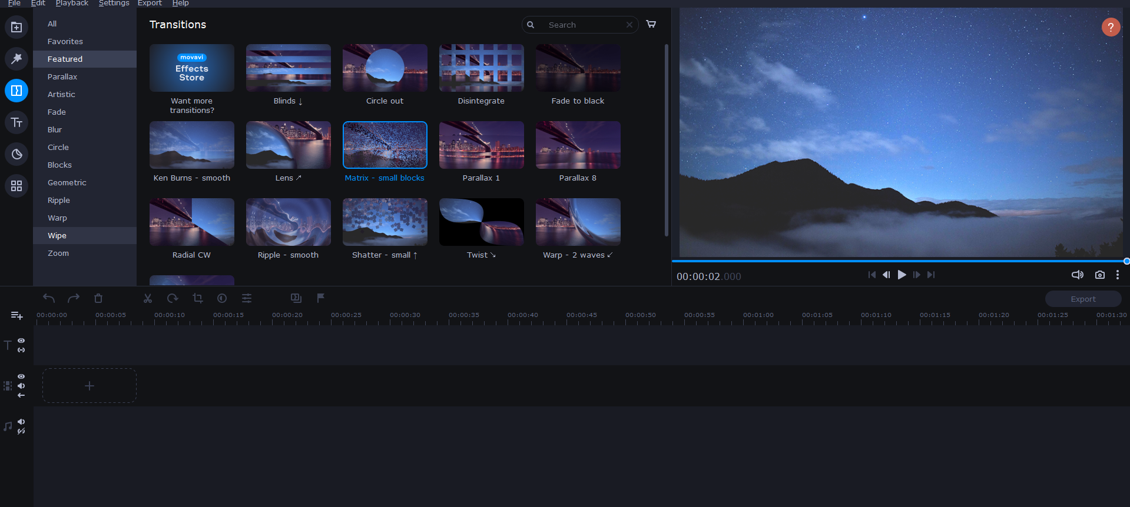Select the Favorites category
This screenshot has width=1130, height=507.
pyautogui.click(x=85, y=41)
